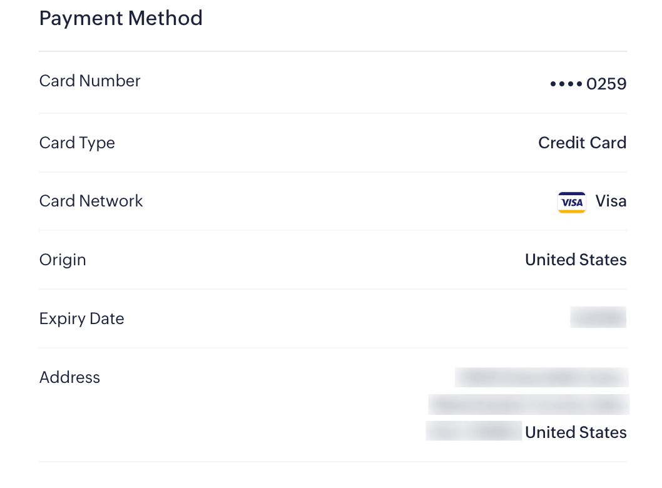Click the first blurred address line

click(x=542, y=377)
